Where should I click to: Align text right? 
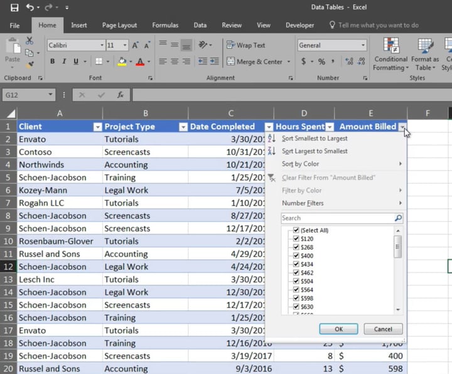[x=186, y=61]
